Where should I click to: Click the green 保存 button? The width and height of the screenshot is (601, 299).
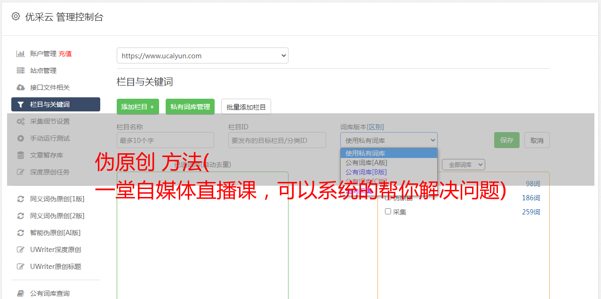point(507,140)
